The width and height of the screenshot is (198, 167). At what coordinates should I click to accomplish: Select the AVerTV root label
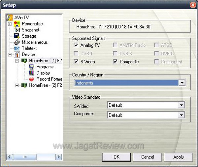click(21, 17)
